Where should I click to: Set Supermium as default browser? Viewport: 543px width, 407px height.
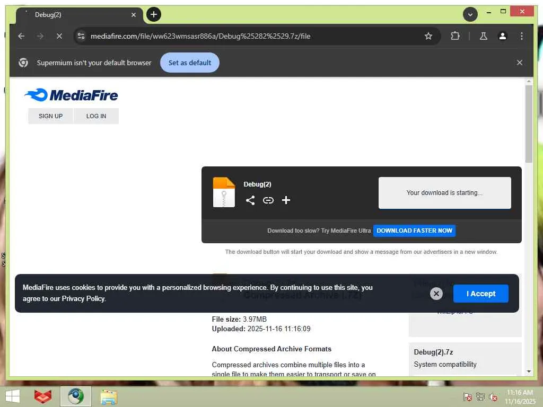[x=189, y=63]
